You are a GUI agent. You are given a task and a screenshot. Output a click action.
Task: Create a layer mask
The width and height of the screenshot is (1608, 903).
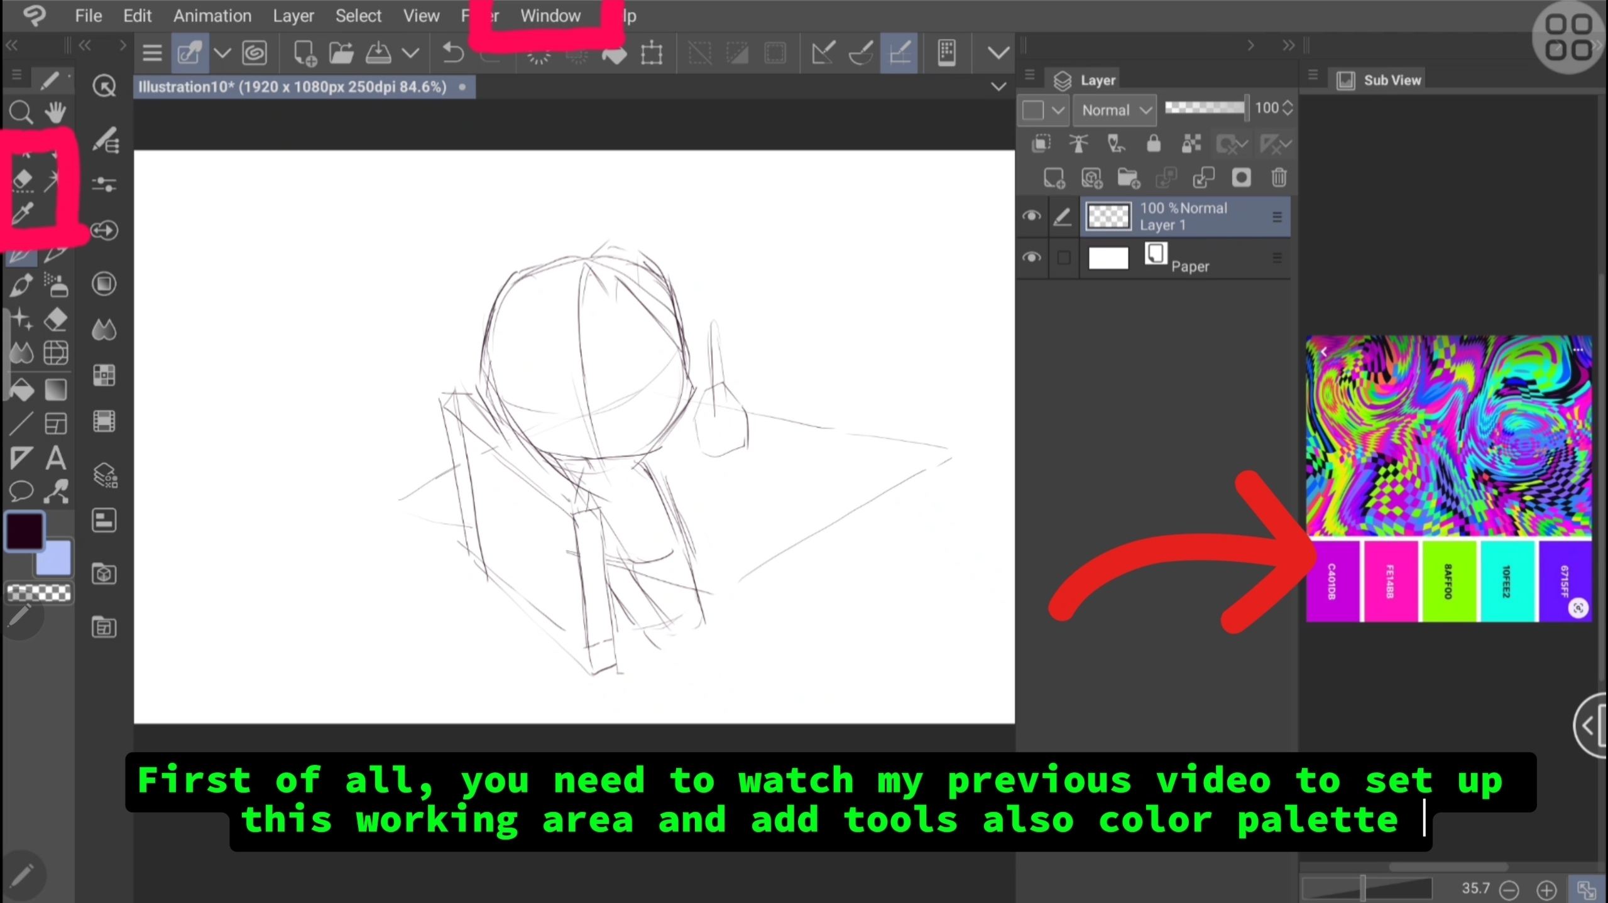click(x=1241, y=178)
